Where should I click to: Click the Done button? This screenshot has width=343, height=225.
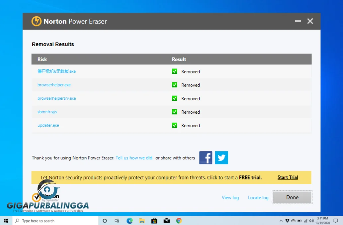pos(292,197)
